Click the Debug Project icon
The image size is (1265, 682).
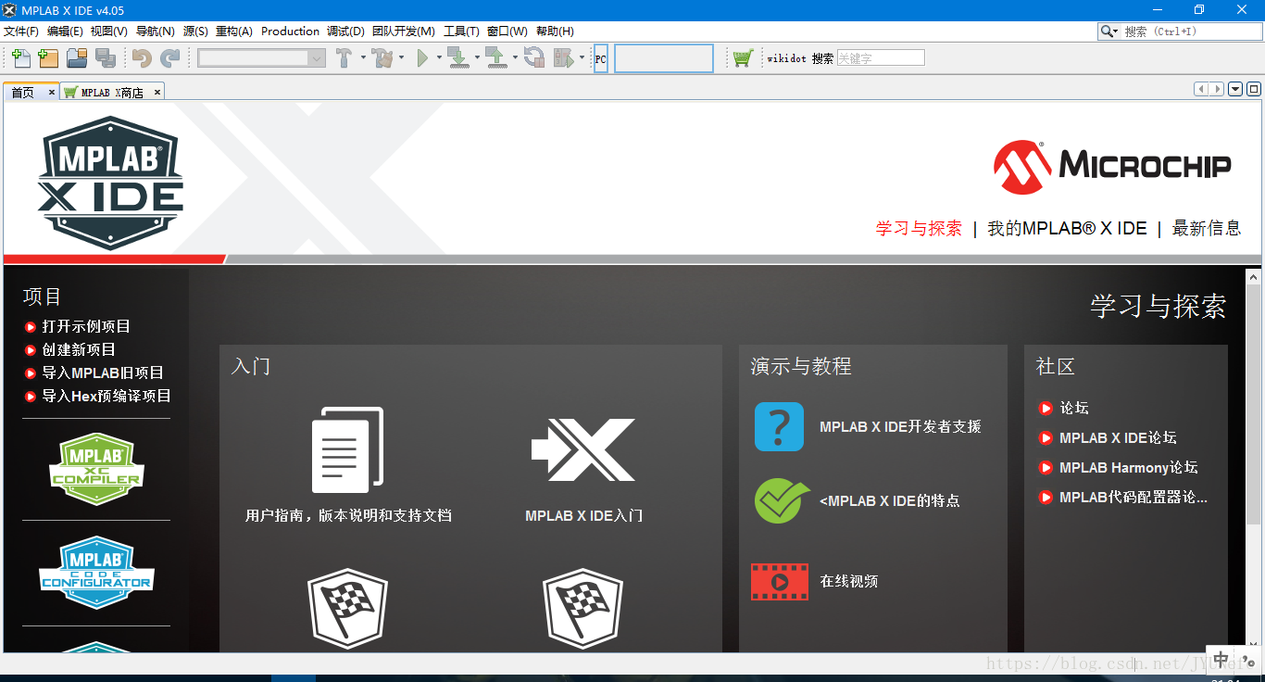click(564, 58)
